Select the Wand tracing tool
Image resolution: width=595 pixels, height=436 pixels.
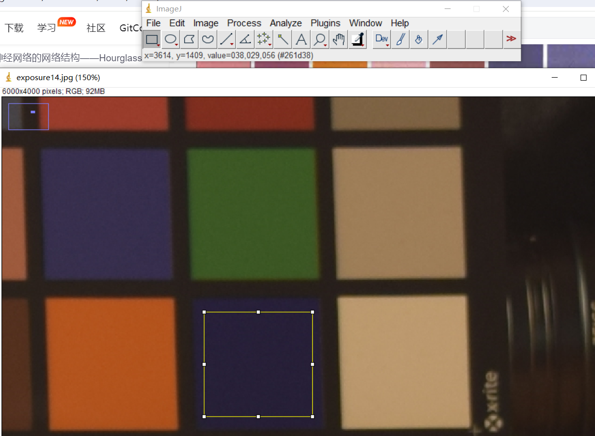[x=282, y=39]
